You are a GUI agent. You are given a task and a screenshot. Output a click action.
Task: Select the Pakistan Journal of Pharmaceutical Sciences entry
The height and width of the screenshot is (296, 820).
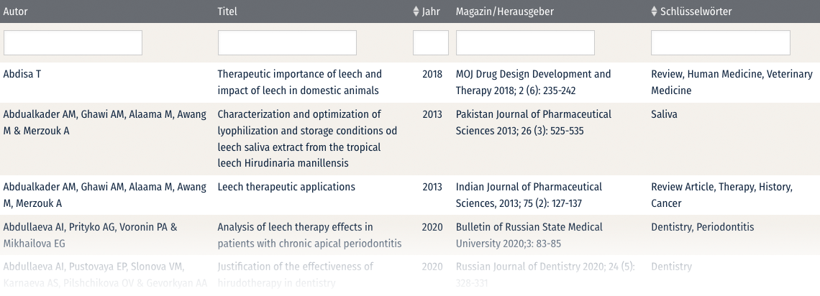(x=533, y=122)
